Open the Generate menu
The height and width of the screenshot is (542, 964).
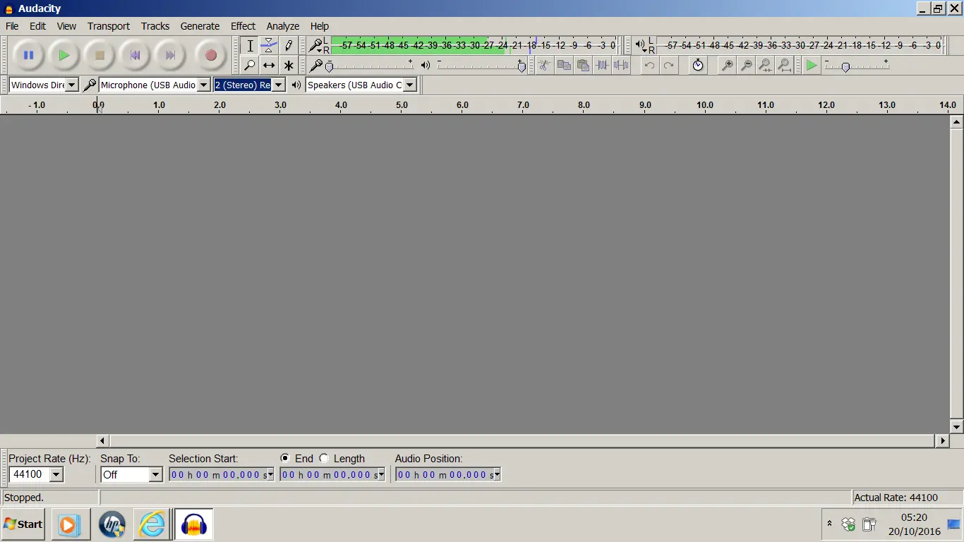pyautogui.click(x=200, y=26)
